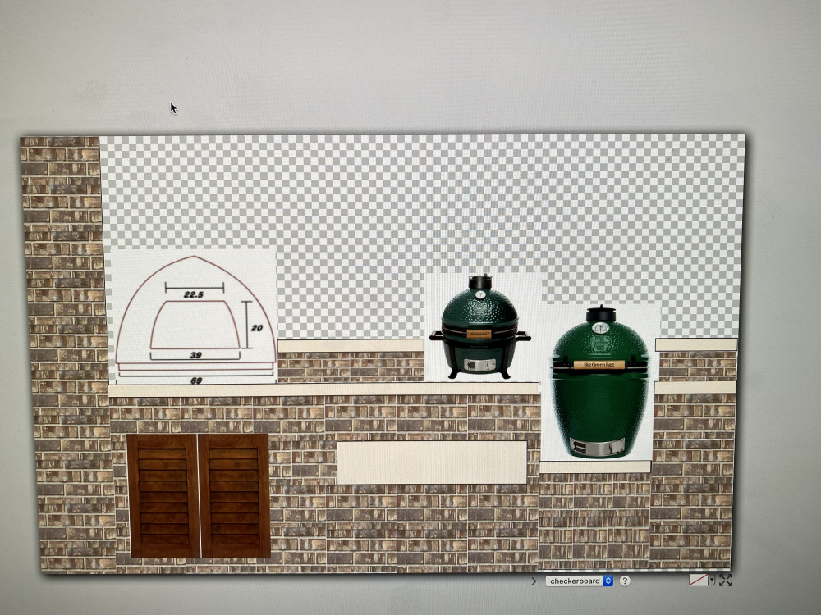Click the wooden louvered cabinet doors

(x=199, y=496)
